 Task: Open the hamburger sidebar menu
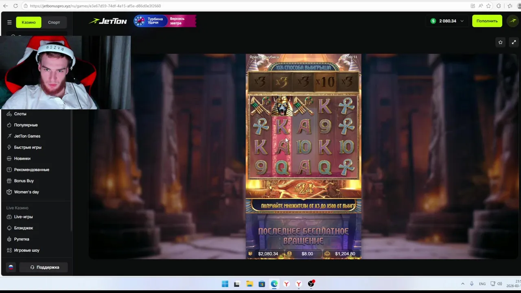pyautogui.click(x=9, y=22)
